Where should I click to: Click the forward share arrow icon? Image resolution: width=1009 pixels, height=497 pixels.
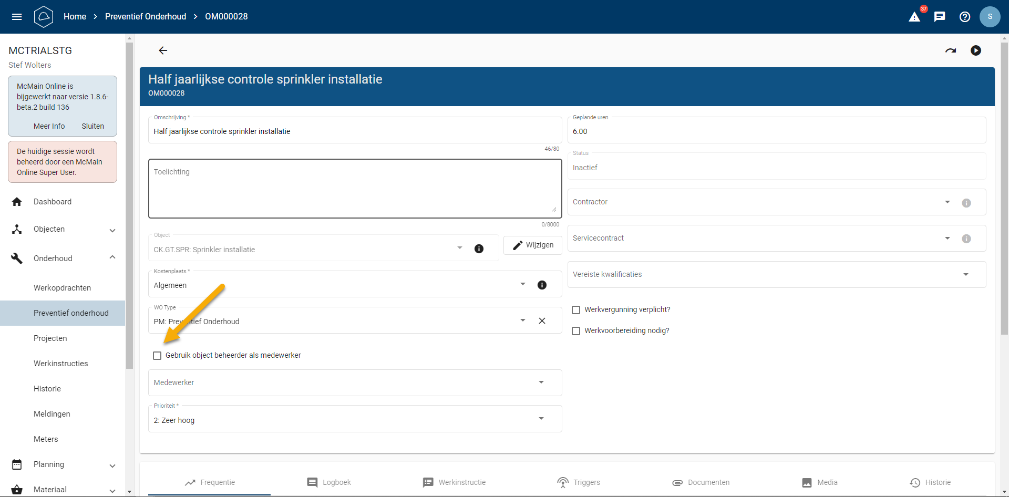pos(951,50)
